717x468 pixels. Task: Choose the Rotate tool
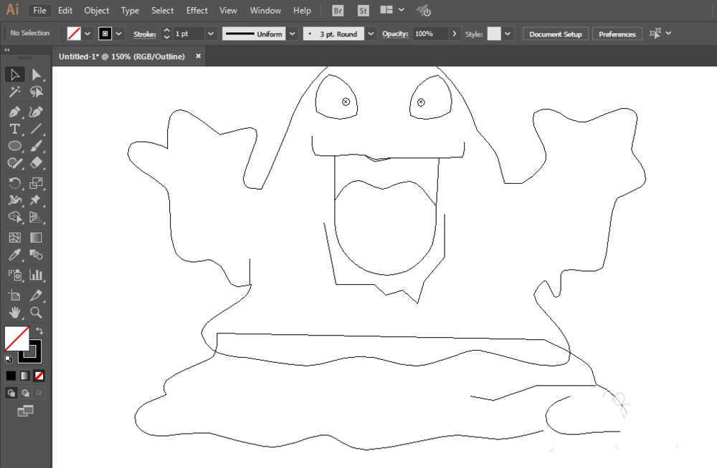coord(14,184)
